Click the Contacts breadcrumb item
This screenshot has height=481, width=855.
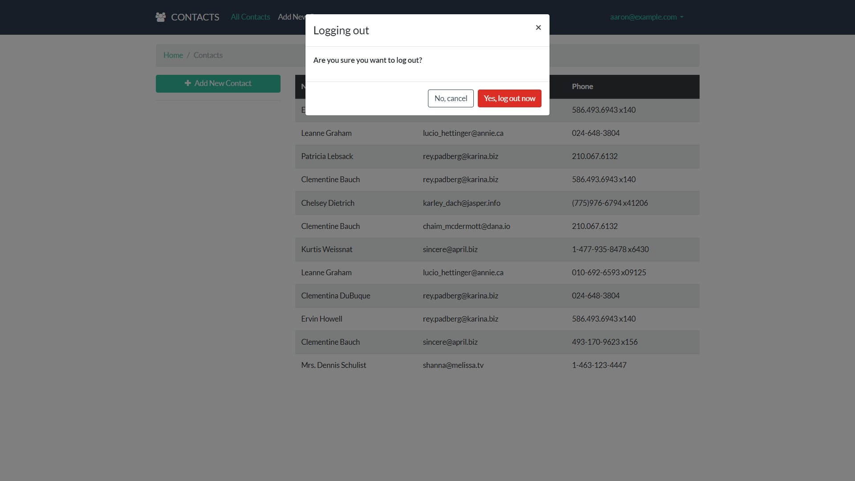pyautogui.click(x=208, y=55)
